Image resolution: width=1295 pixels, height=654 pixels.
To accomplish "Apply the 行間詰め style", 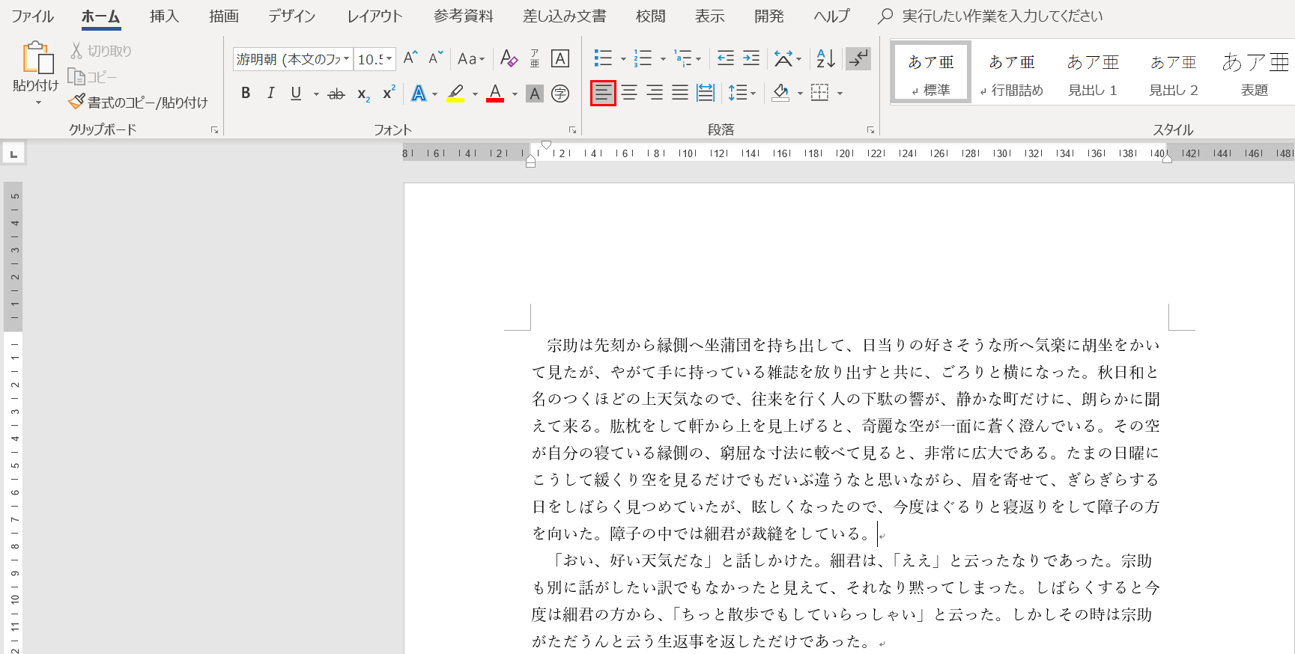I will tap(1012, 72).
